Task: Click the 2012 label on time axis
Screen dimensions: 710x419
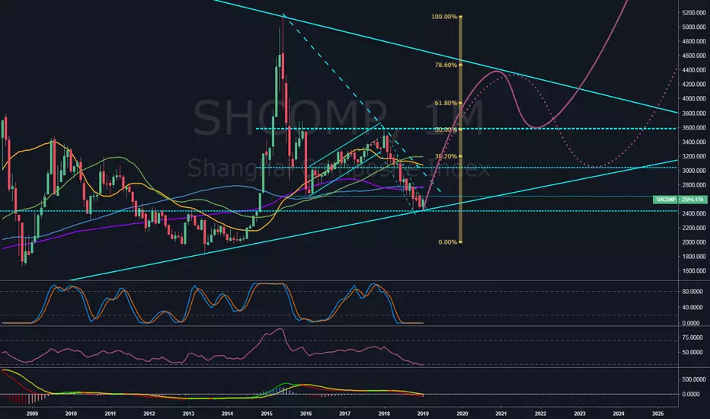Action: [x=149, y=414]
